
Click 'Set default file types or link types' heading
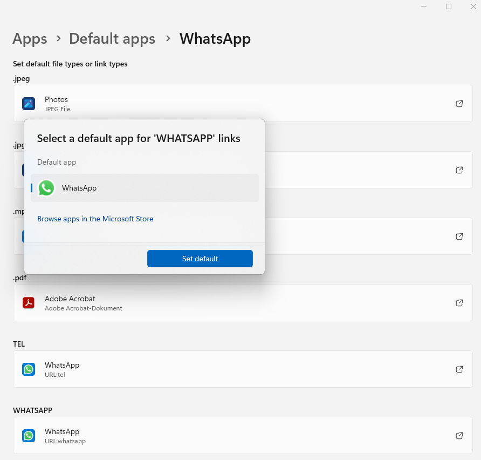(x=70, y=64)
